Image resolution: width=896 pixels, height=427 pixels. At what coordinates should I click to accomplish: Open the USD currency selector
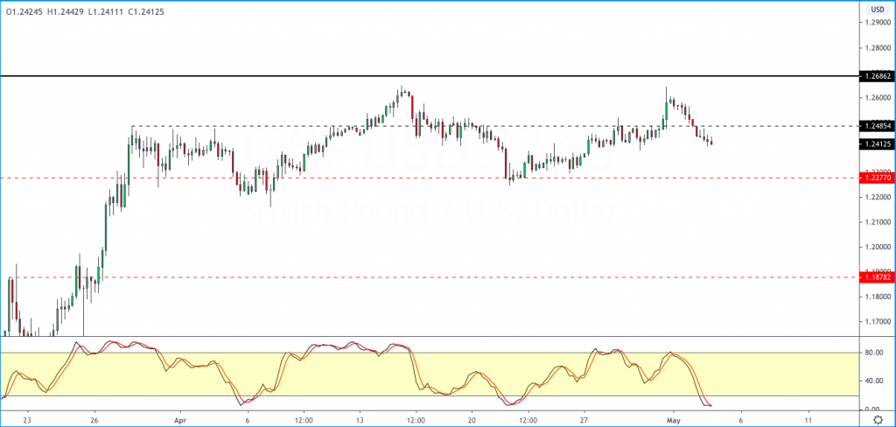pos(877,9)
